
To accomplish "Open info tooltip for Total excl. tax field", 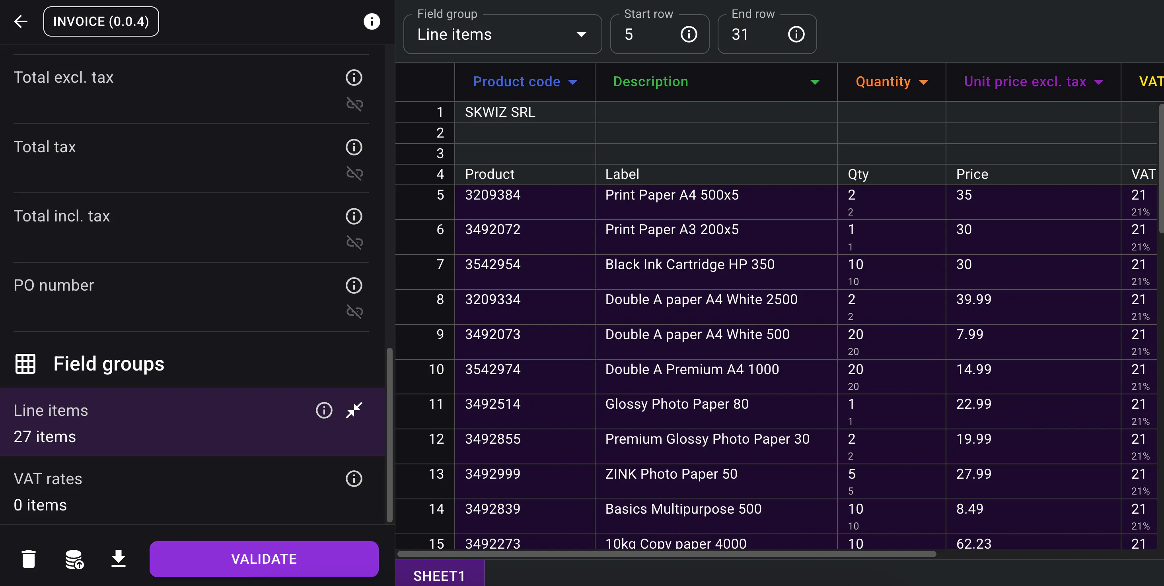I will tap(354, 77).
